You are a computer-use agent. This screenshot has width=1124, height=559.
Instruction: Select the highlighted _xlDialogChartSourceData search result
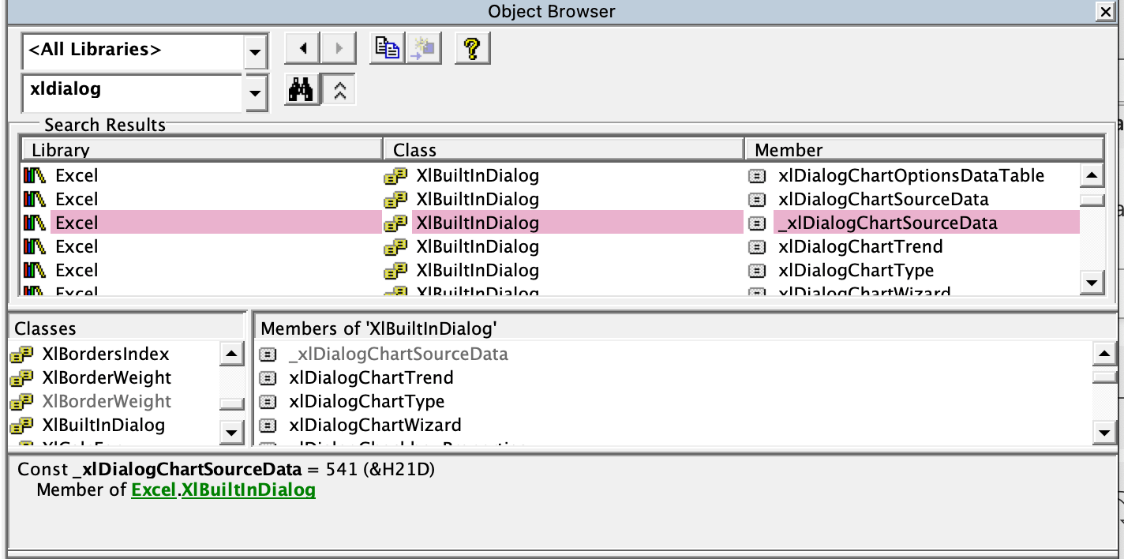pos(886,223)
